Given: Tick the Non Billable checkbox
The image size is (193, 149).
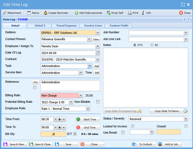Looking at the screenshot, I should click(x=98, y=102).
